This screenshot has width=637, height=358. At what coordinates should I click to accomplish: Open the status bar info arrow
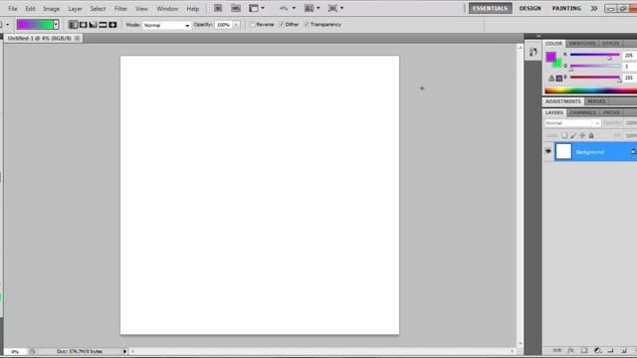point(124,351)
